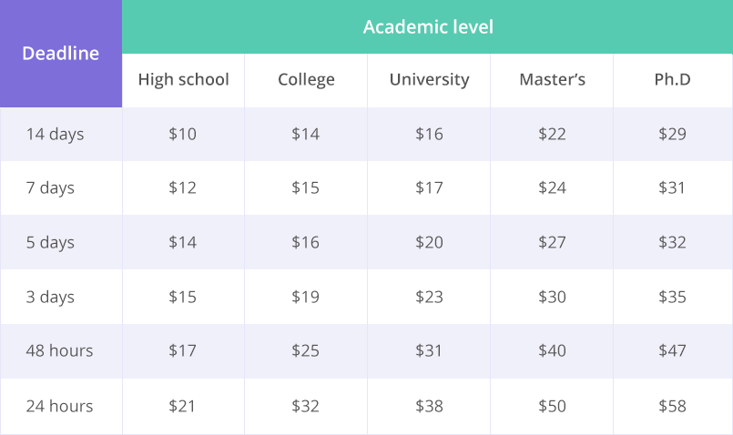The image size is (733, 435).
Task: Pick the $21 High school price
Action: tap(182, 406)
